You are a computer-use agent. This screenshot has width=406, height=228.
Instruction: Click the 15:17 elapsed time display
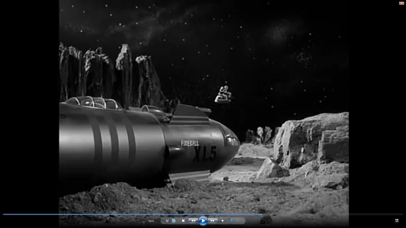coord(151,221)
